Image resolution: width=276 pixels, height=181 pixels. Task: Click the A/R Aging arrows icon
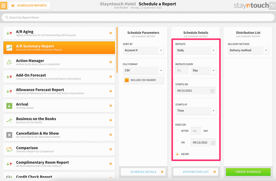pos(9,33)
